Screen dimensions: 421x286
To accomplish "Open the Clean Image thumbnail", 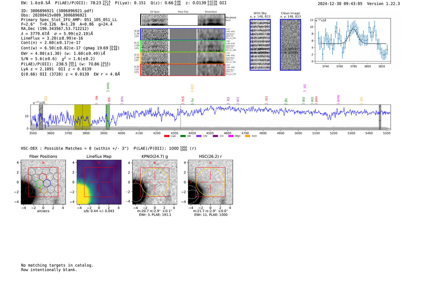I will click(290, 45).
